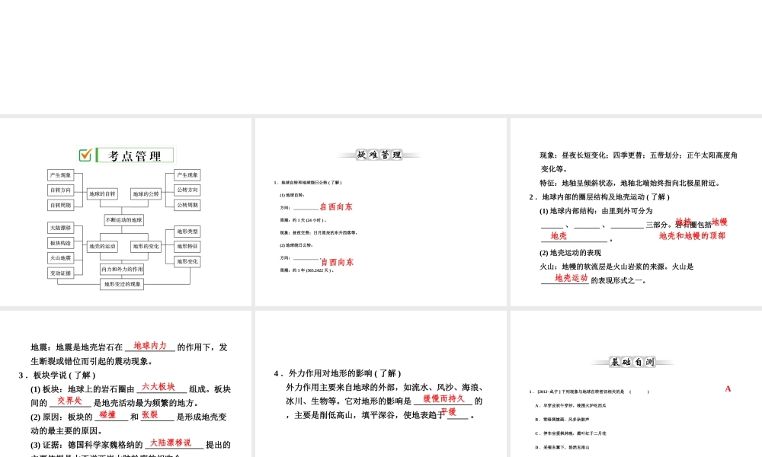Screen dimensions: 762x457
Task: Open the 基础自测 slide thumbnail
Action: click(636, 384)
